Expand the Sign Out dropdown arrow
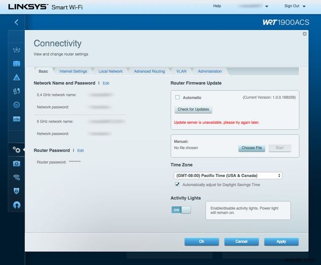The width and height of the screenshot is (321, 265). tap(304, 6)
